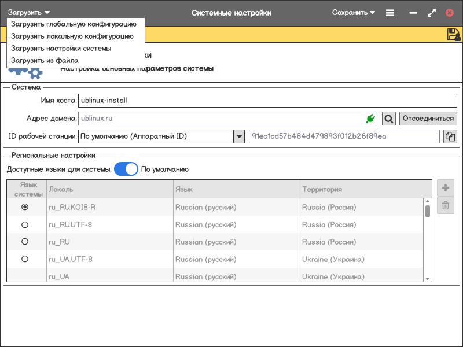This screenshot has width=463, height=347.
Task: Select Загрузить из файла menu item
Action: click(45, 60)
